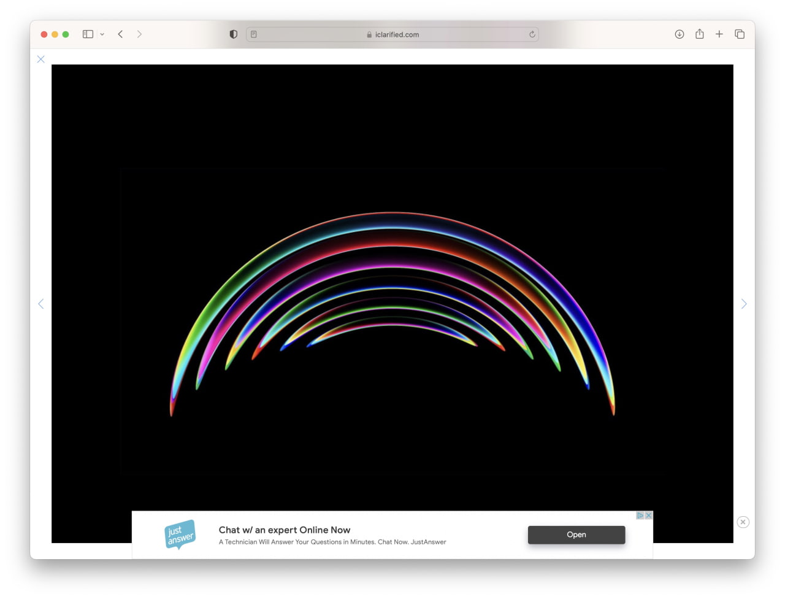Click the Privacy Report shield icon

click(233, 34)
